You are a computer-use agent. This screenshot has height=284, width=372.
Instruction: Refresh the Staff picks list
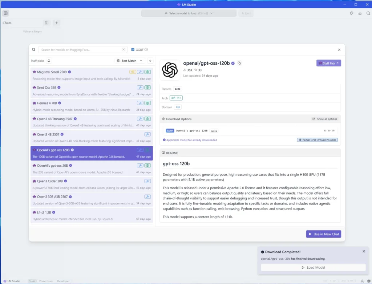coord(49,61)
